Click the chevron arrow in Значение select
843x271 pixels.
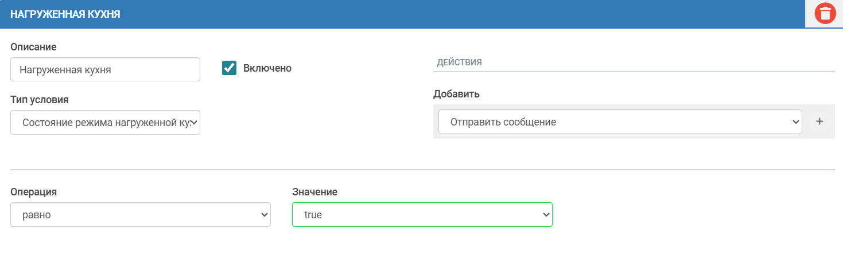click(x=546, y=215)
